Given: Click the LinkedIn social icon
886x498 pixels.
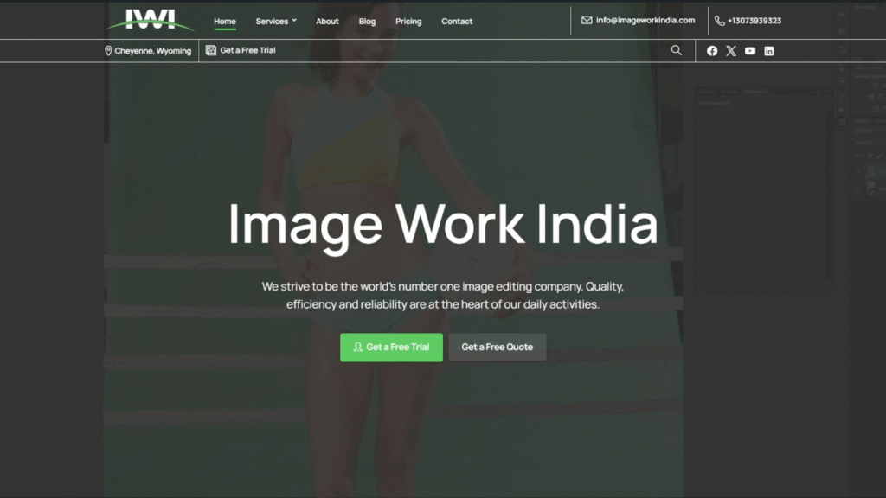Looking at the screenshot, I should (769, 51).
